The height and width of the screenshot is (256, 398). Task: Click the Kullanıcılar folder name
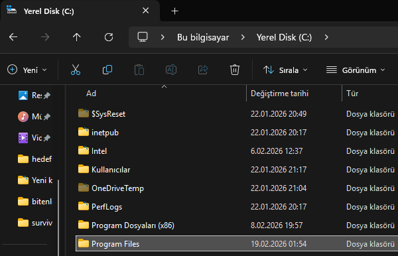point(111,170)
